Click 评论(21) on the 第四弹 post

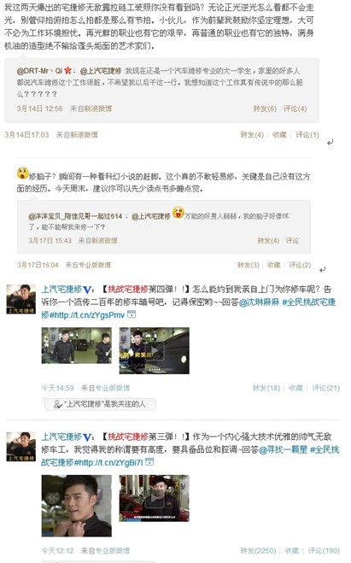326,388
